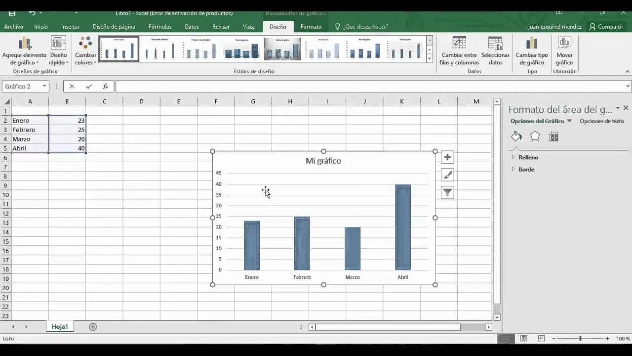Expand the 'Borde' section
The image size is (632, 356).
point(525,169)
